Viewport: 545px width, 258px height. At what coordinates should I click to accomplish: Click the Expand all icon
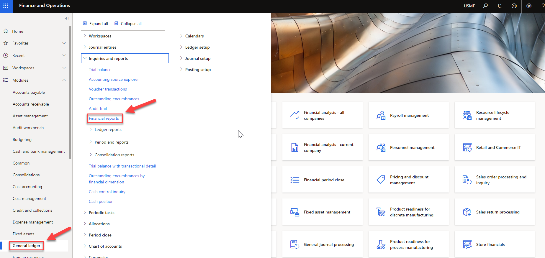pyautogui.click(x=85, y=24)
